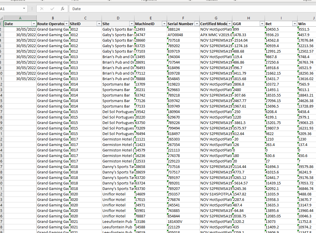Select the Win cell 137.4
Image resolution: width=316 pixels, height=233 pixels.
307,145
